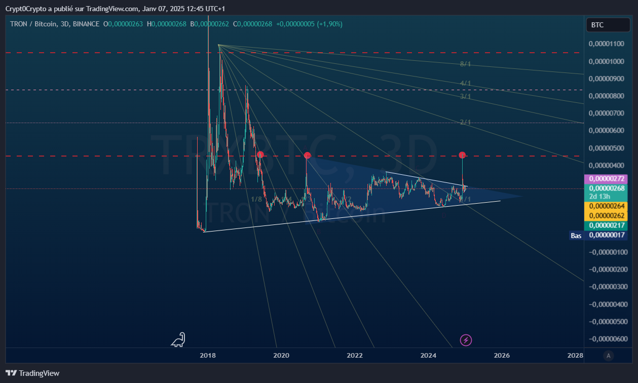Click the "Bas" low price tag
The height and width of the screenshot is (383, 638).
click(576, 236)
